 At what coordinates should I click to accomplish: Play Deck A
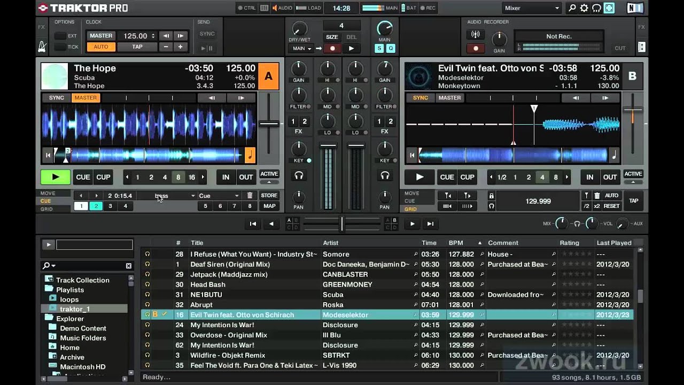point(56,177)
